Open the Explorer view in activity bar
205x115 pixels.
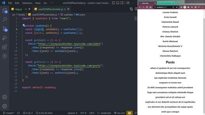4,11
